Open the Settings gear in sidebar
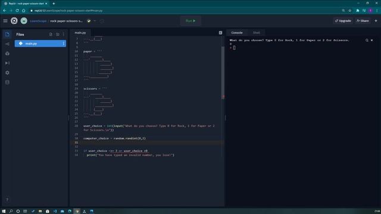 point(7,73)
